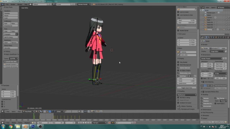Open the OBS Studio taskbar icon
This screenshot has width=230, height=129.
(x=40, y=126)
